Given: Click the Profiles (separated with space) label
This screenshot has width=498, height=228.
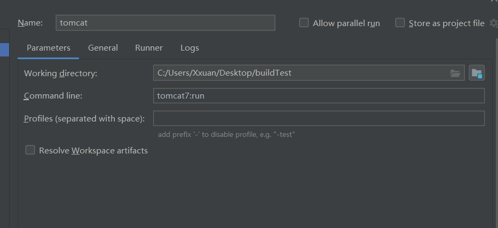Looking at the screenshot, I should click(84, 119).
